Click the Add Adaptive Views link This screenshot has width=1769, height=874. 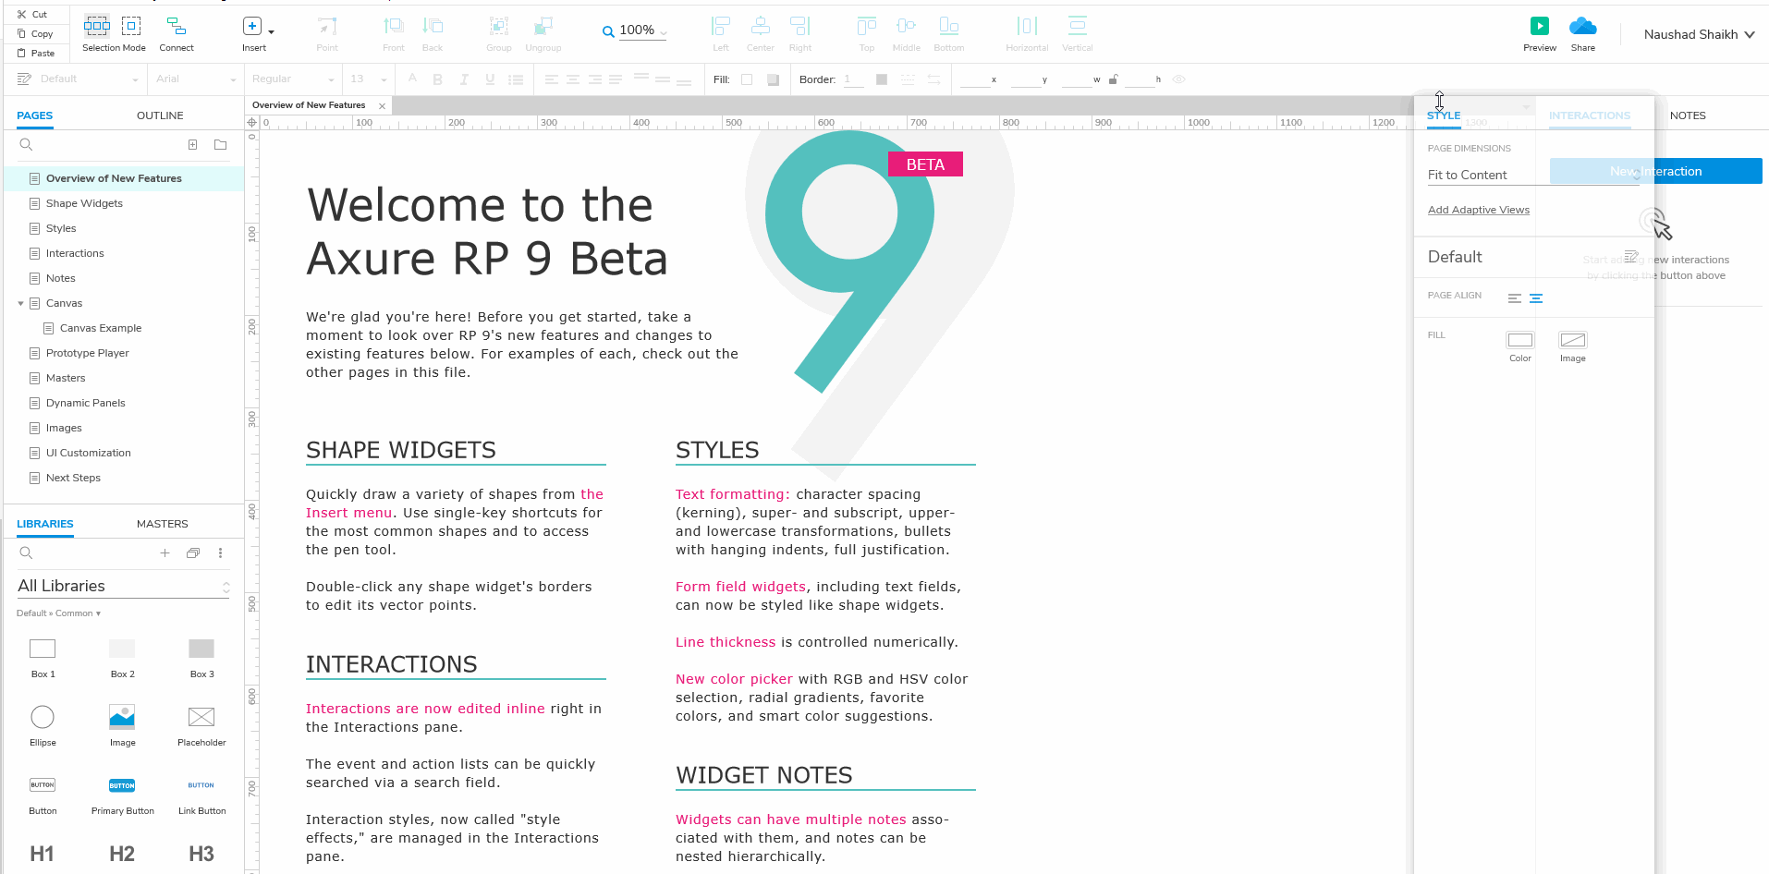pyautogui.click(x=1478, y=210)
